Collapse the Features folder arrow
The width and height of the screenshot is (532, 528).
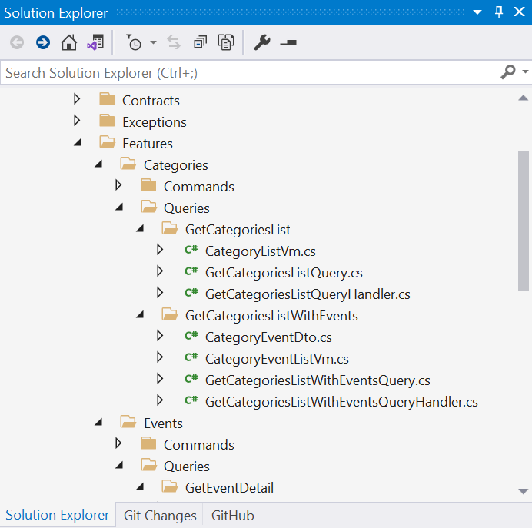78,142
